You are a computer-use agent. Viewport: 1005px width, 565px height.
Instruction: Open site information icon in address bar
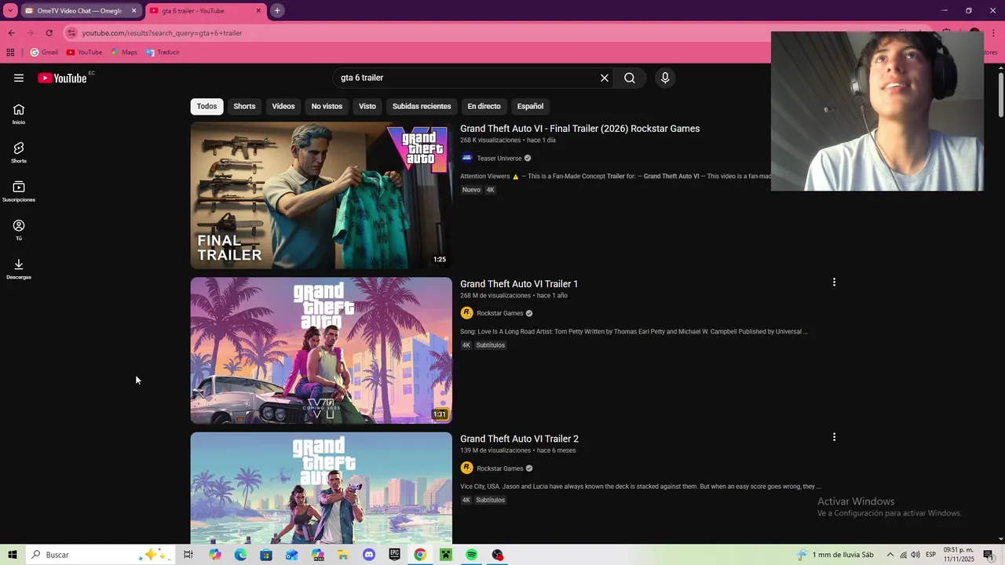(71, 33)
